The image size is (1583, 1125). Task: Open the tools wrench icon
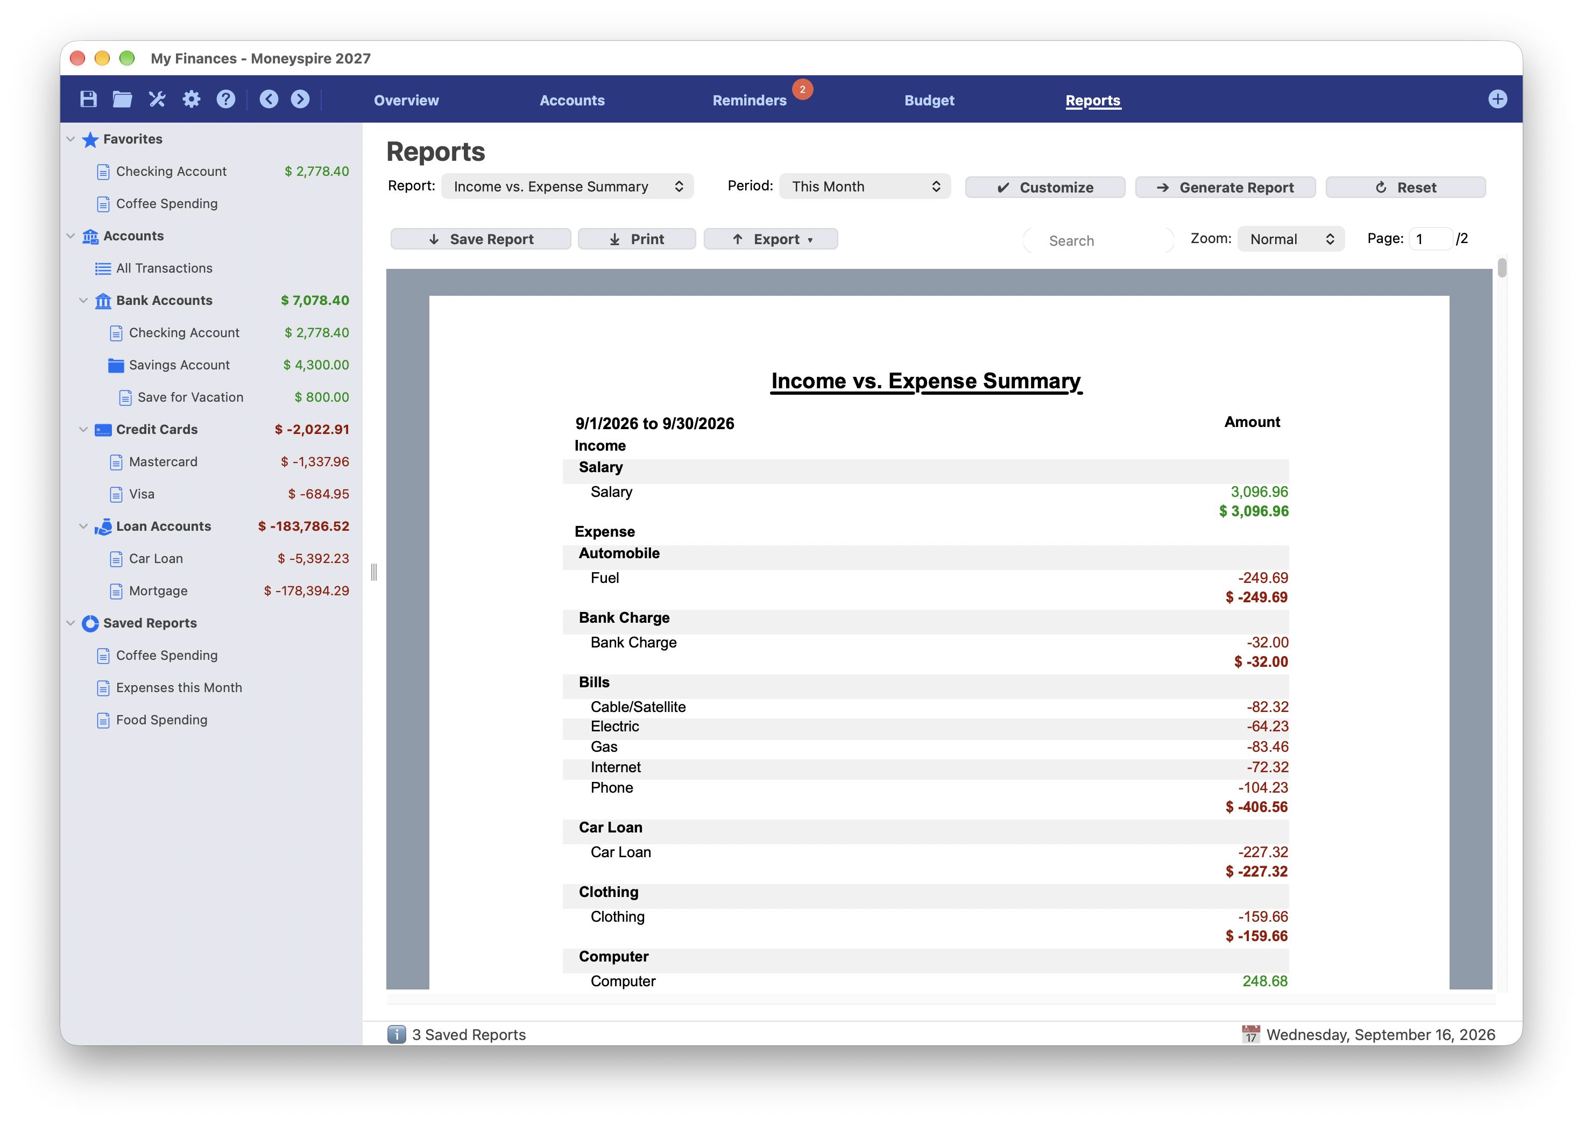157,99
